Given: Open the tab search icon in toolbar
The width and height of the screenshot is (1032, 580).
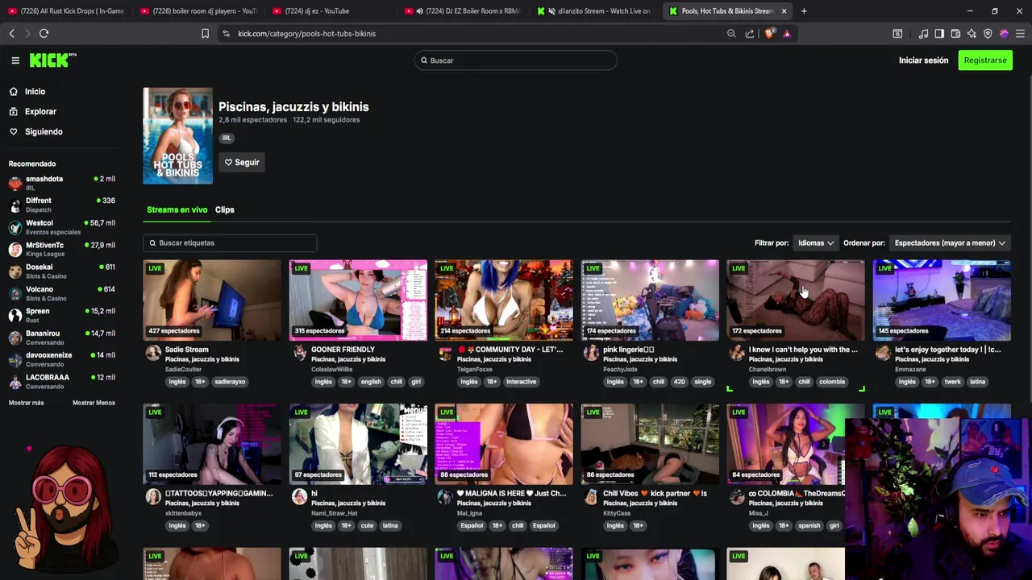Looking at the screenshot, I should [x=897, y=33].
